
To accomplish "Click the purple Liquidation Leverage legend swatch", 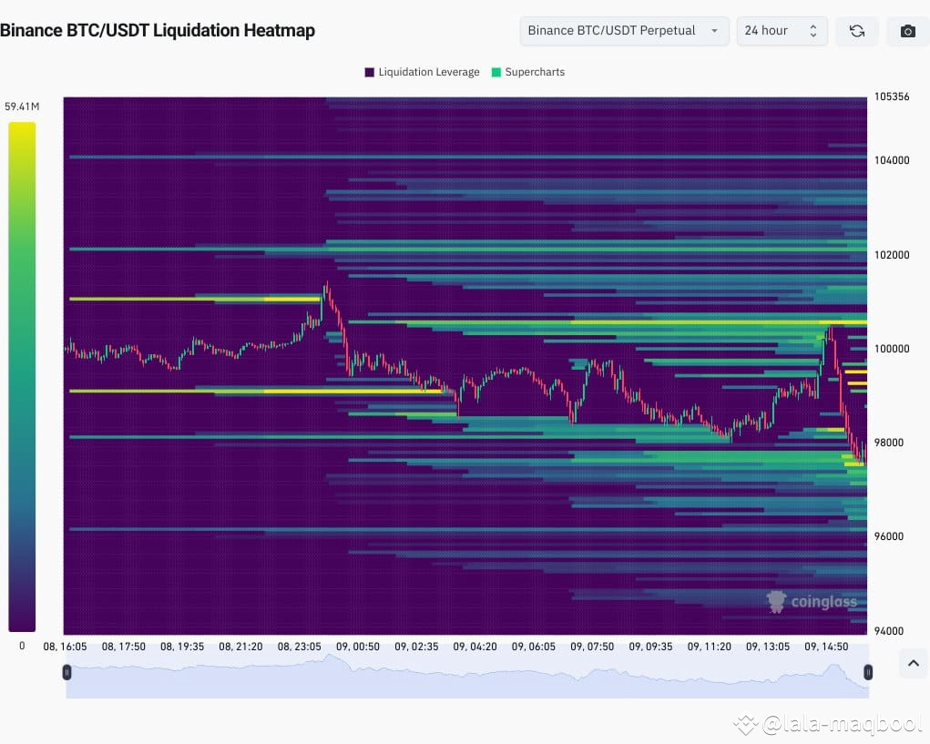I will pyautogui.click(x=369, y=72).
